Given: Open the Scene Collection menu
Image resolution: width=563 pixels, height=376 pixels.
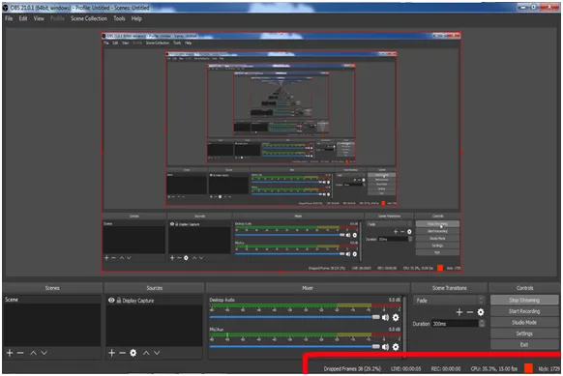Looking at the screenshot, I should (89, 18).
